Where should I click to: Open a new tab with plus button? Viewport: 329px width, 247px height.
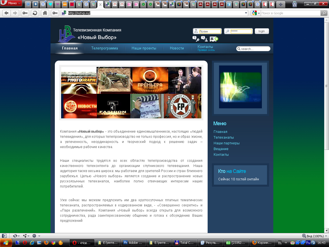[280, 4]
